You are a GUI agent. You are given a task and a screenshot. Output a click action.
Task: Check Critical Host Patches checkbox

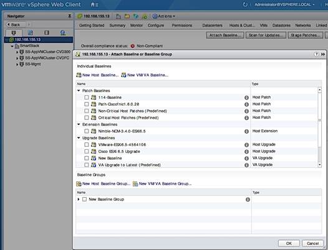(x=87, y=118)
